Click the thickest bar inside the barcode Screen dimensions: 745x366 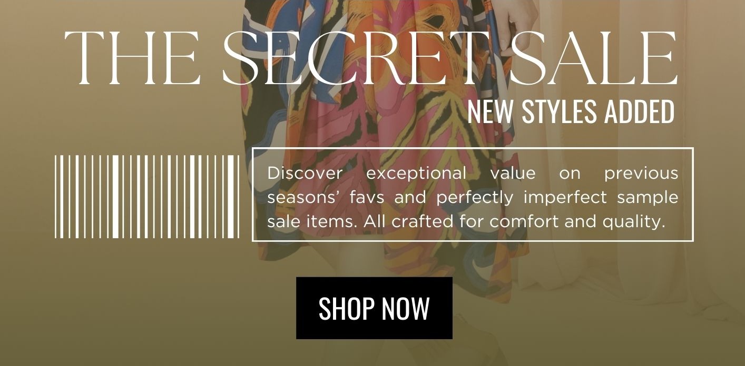tap(115, 197)
